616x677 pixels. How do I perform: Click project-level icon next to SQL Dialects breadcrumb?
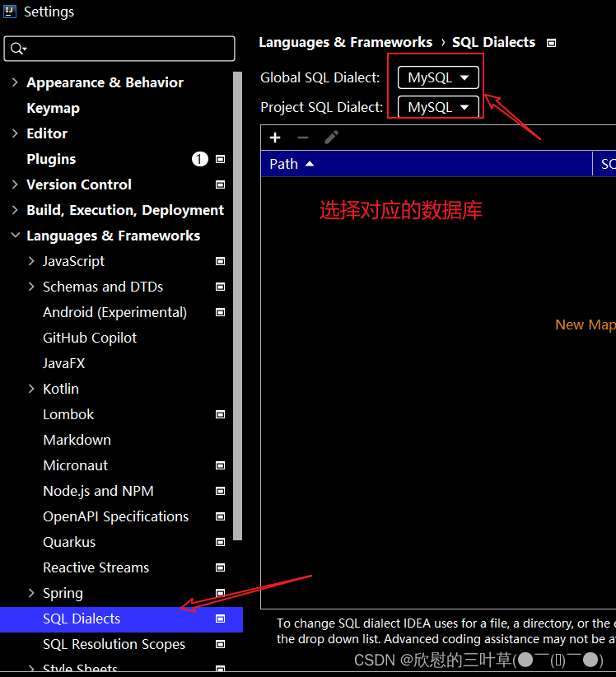click(x=551, y=43)
